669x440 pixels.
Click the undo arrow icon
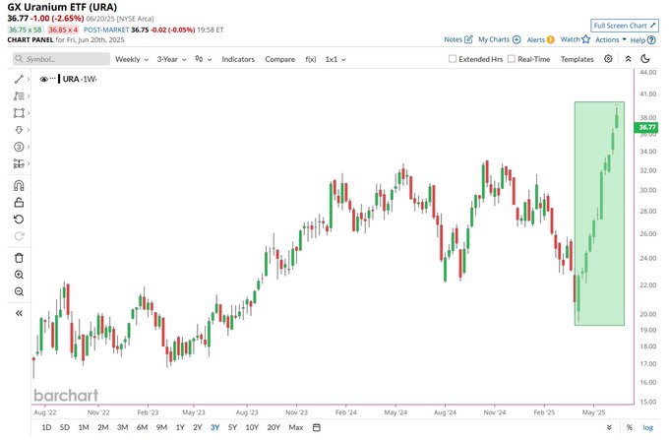tap(19, 220)
